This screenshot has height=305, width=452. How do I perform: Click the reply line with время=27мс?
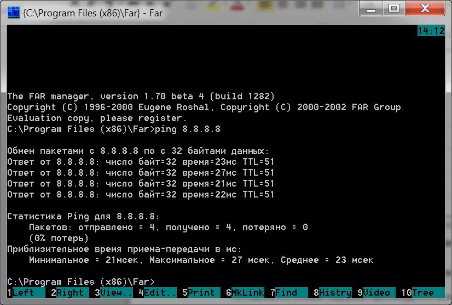tap(141, 172)
